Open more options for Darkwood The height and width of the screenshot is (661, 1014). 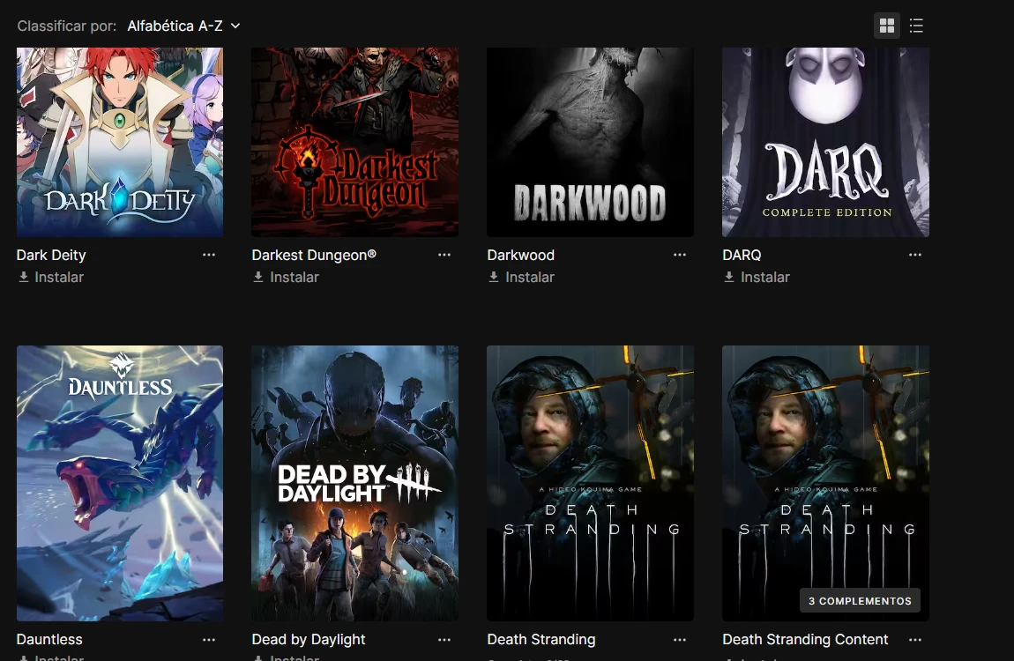coord(679,256)
